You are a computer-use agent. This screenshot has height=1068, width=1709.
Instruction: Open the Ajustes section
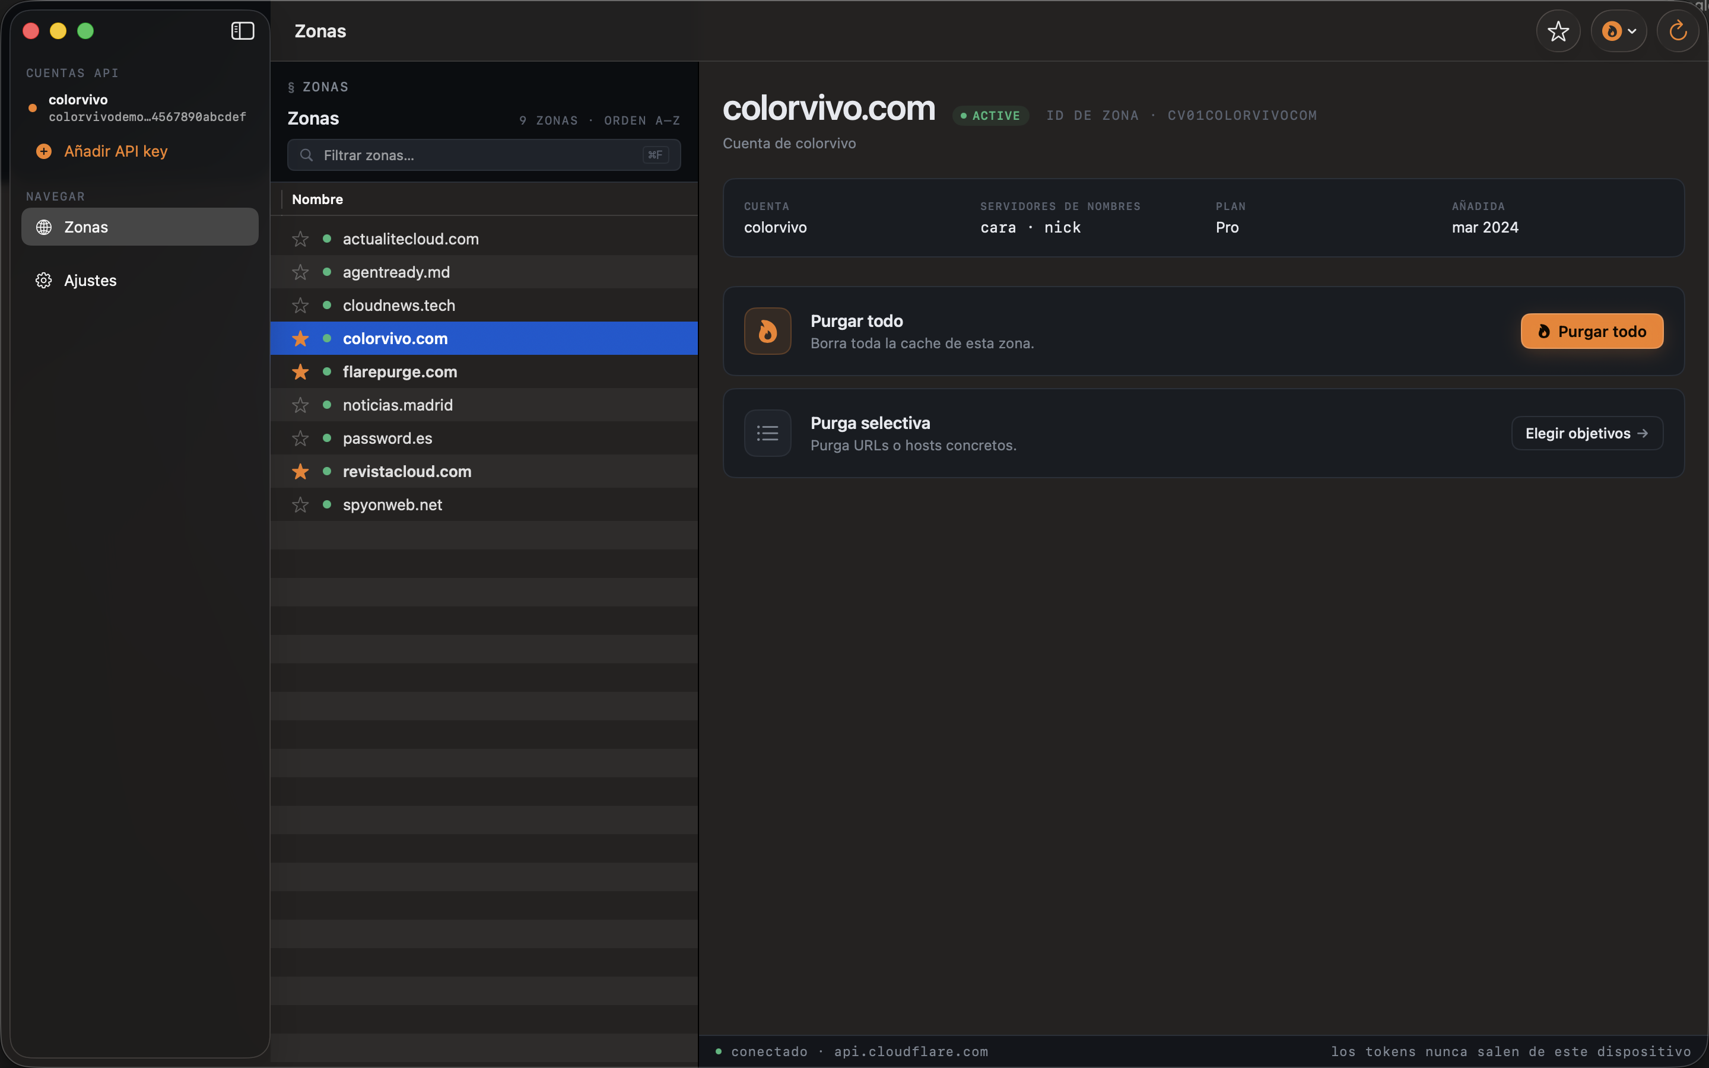click(x=90, y=279)
